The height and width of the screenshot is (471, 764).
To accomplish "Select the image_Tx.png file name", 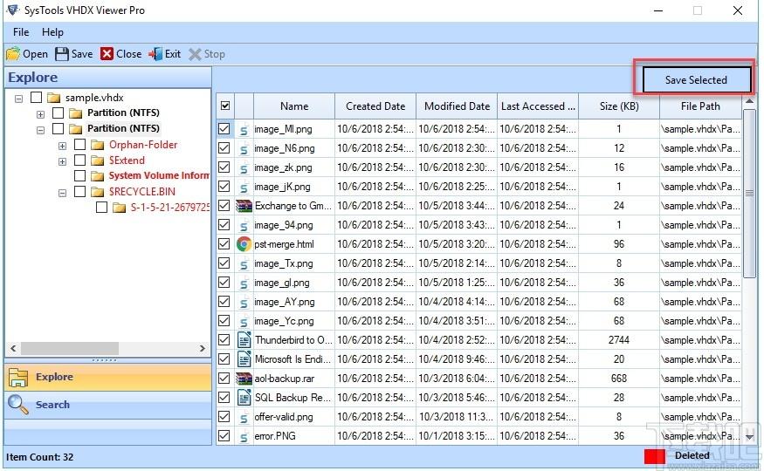I will coord(284,263).
